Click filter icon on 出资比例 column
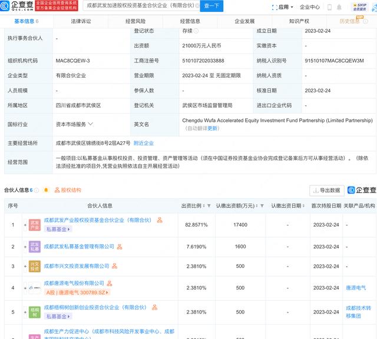 209,205
